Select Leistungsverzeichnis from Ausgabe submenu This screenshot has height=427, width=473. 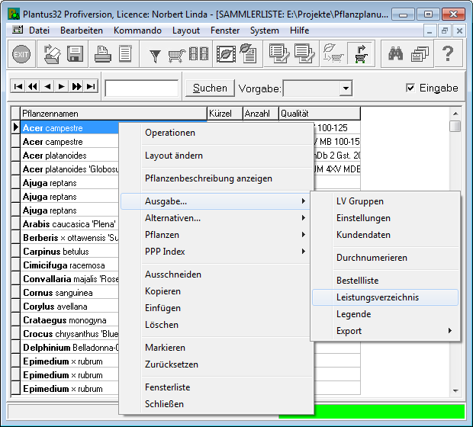tap(378, 297)
